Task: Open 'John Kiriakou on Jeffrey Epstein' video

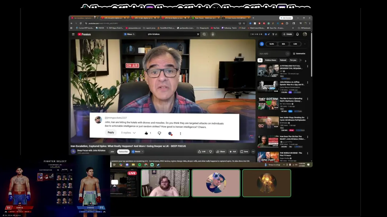Action: pyautogui.click(x=268, y=87)
